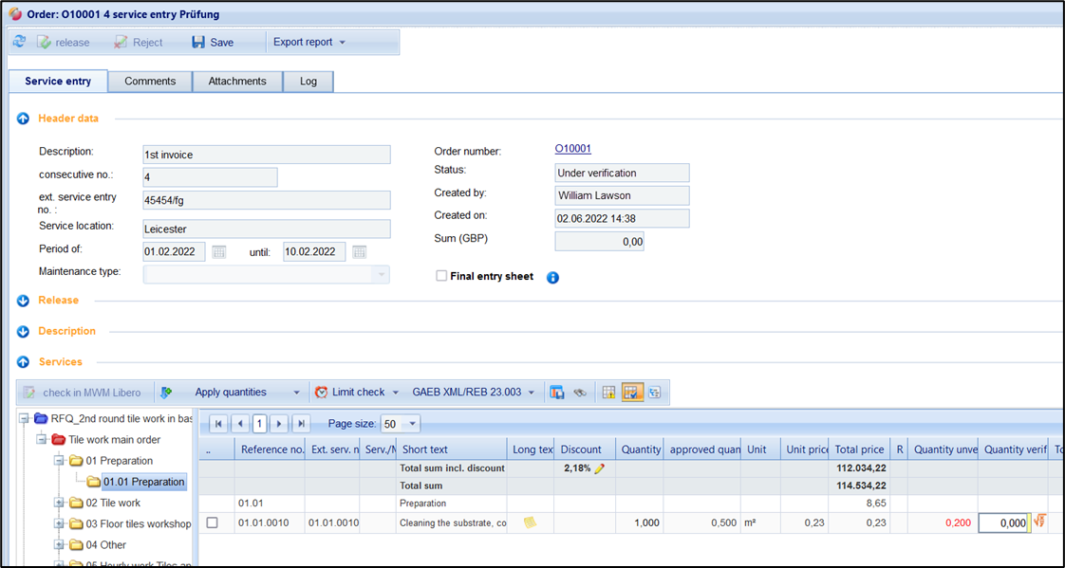Click the pencil icon to edit discount
This screenshot has height=568, width=1065.
[599, 468]
